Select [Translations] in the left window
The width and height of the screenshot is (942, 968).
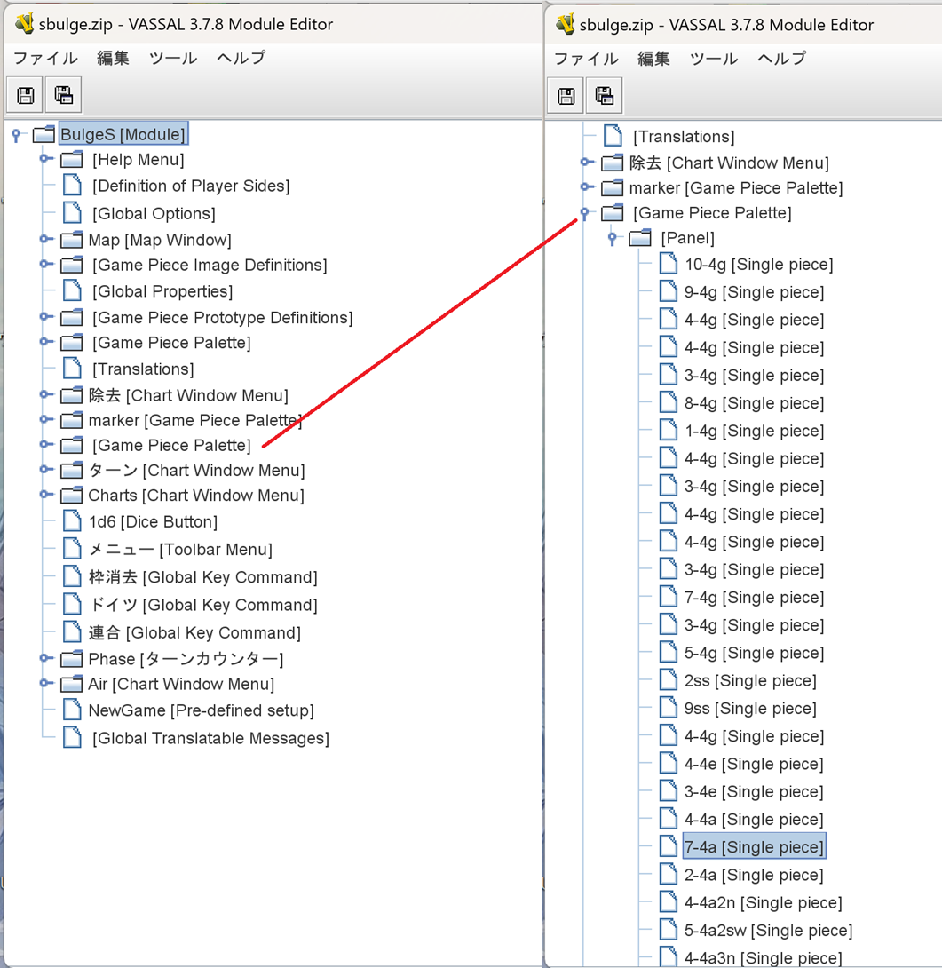point(143,369)
